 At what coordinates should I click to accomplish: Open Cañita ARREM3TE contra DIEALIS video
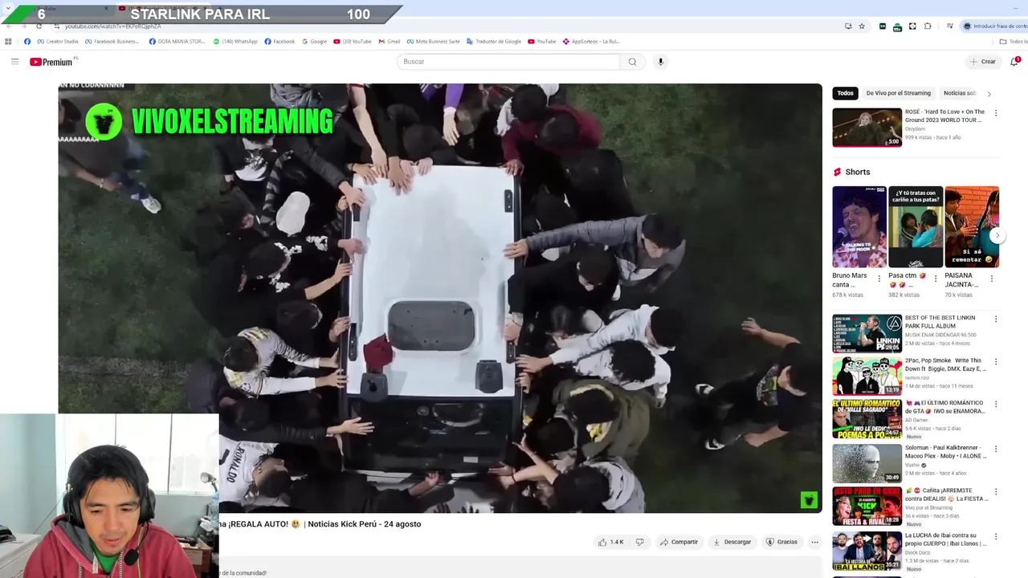pyautogui.click(x=867, y=506)
